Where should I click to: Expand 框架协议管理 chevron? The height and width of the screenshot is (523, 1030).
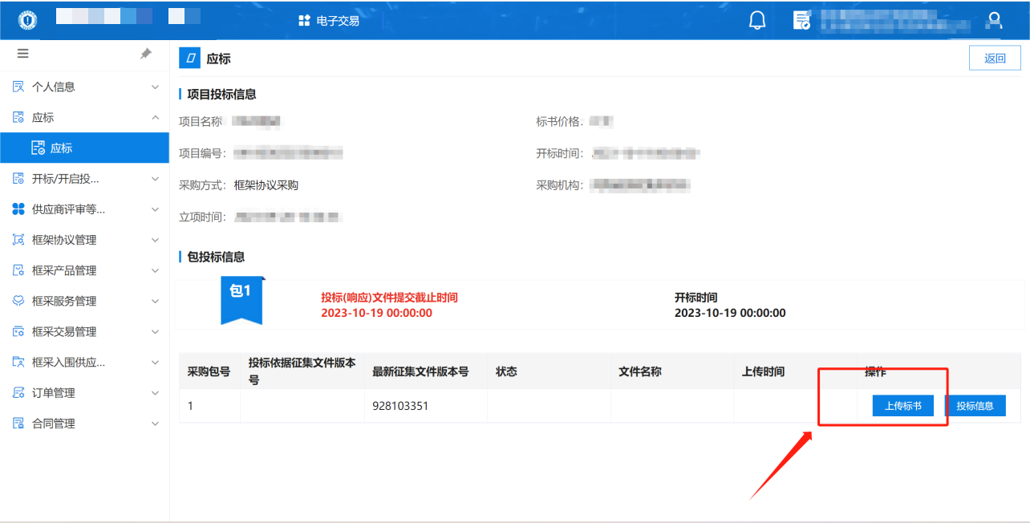pyautogui.click(x=156, y=240)
